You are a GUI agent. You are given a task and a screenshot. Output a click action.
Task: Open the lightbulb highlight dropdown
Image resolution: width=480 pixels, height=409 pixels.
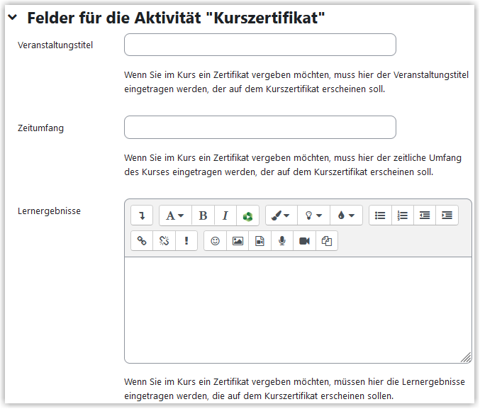314,215
